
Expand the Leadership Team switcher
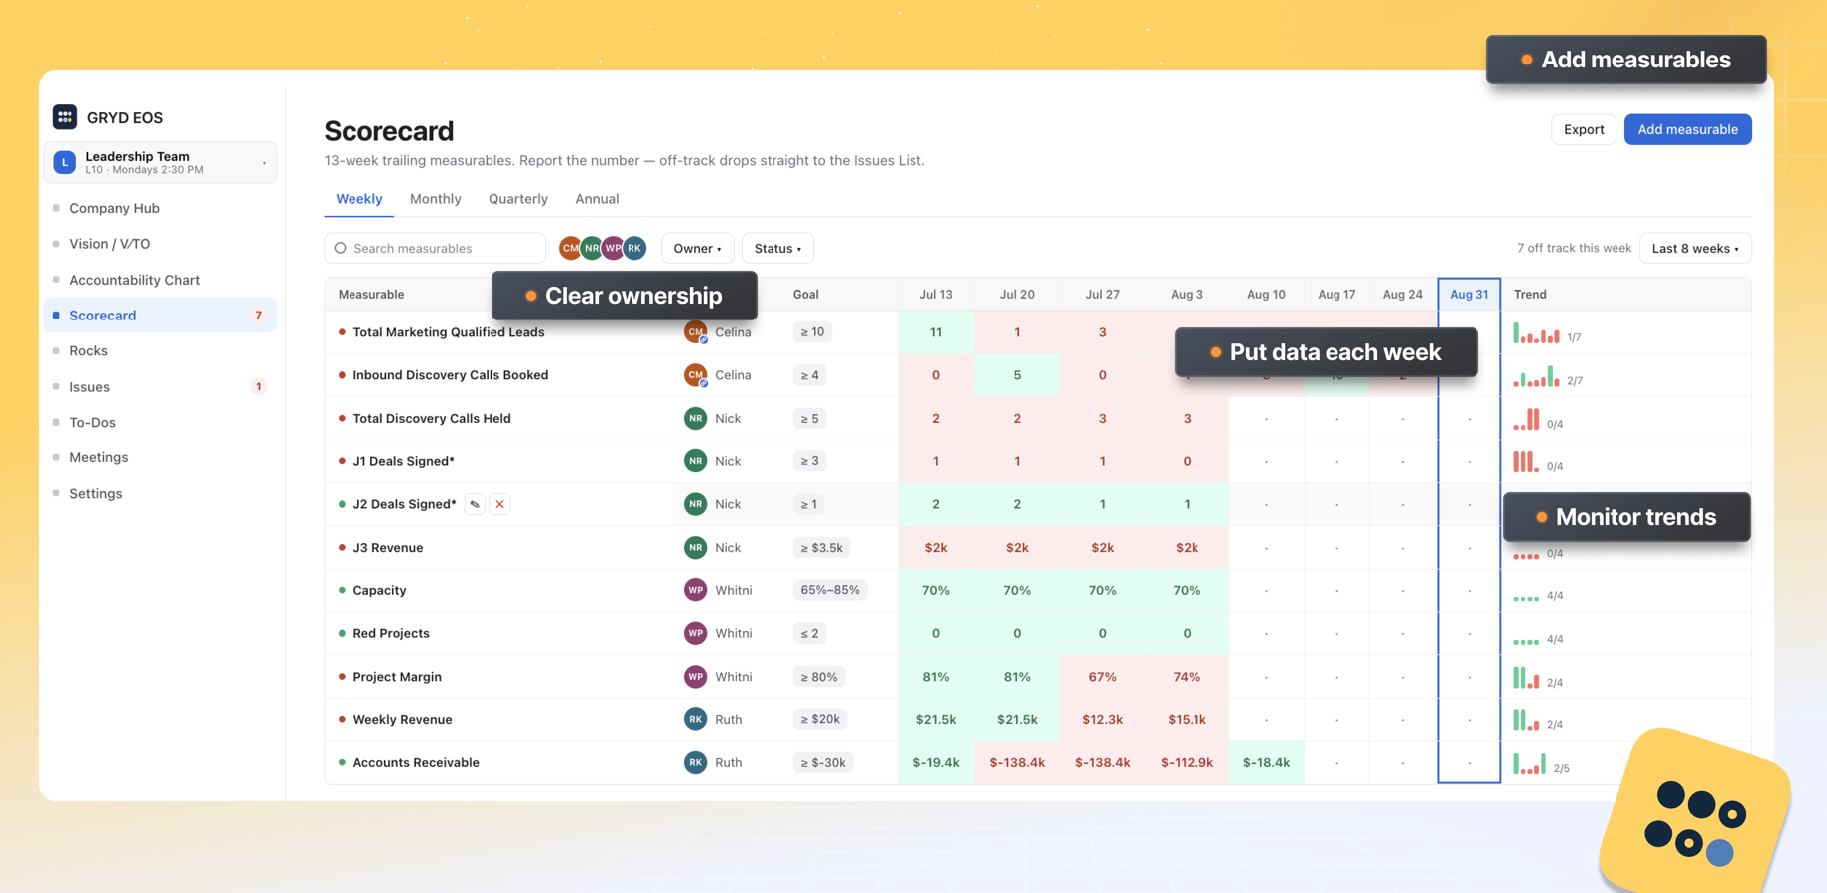click(x=160, y=162)
